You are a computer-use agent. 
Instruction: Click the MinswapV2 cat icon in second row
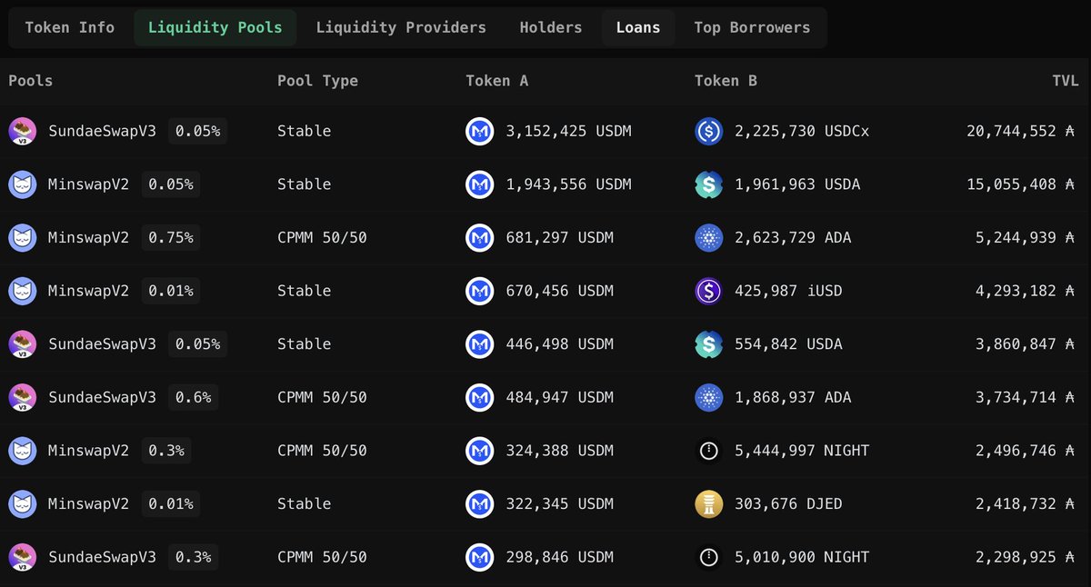pyautogui.click(x=22, y=184)
